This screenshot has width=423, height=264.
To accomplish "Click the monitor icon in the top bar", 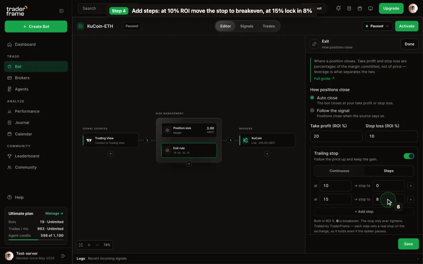I will [370, 8].
